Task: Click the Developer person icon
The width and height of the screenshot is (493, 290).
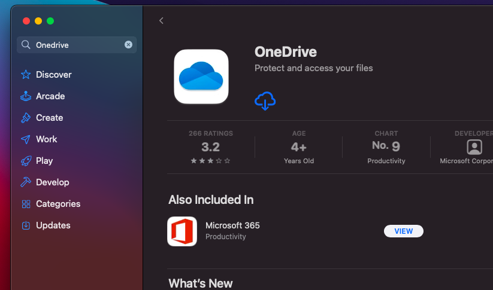Action: point(474,147)
